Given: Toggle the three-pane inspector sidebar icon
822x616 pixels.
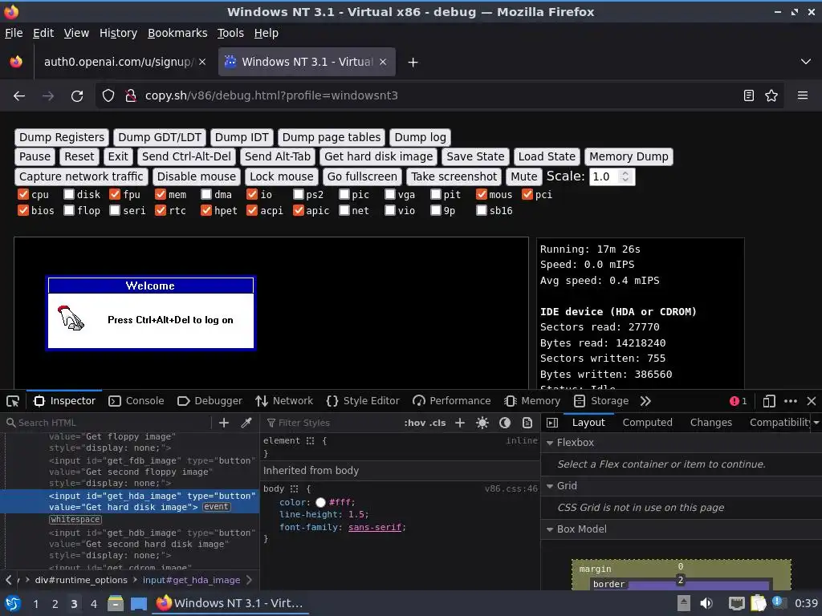Looking at the screenshot, I should point(552,423).
